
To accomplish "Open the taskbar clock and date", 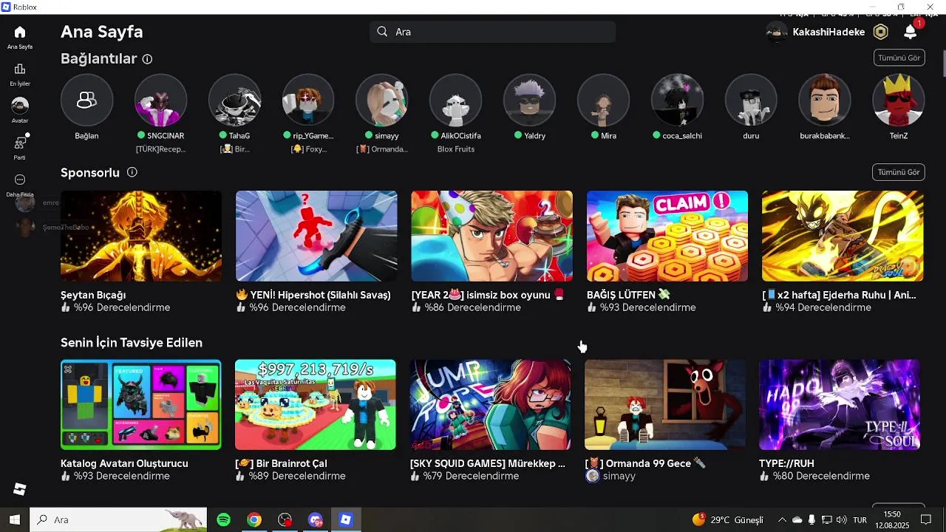I will 892,519.
